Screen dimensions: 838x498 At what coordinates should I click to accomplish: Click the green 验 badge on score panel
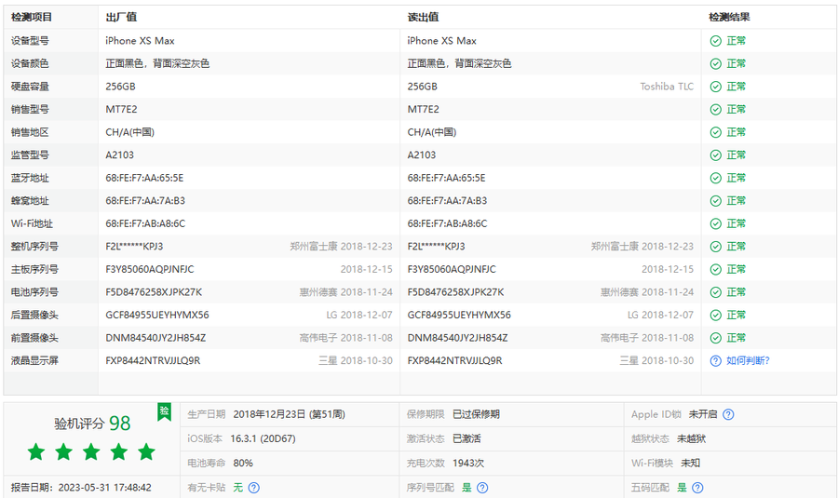click(165, 411)
